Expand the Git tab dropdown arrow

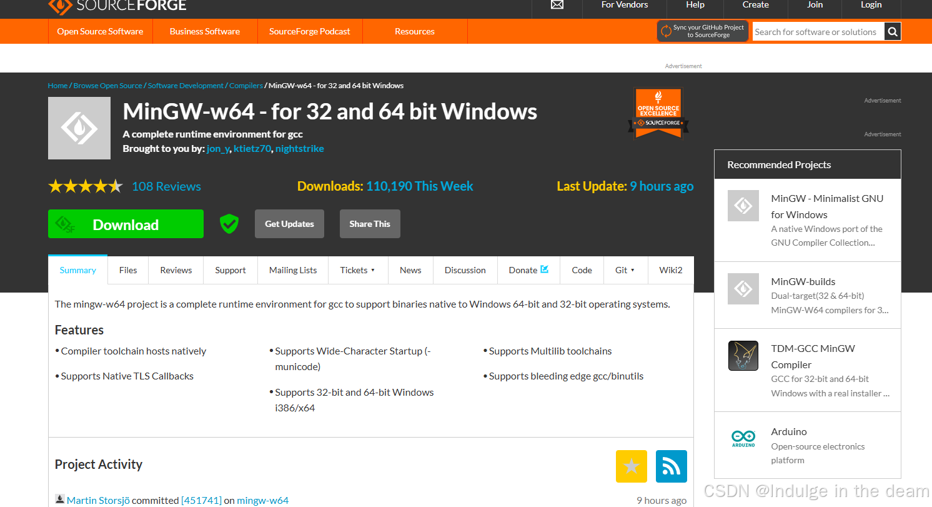tap(633, 270)
